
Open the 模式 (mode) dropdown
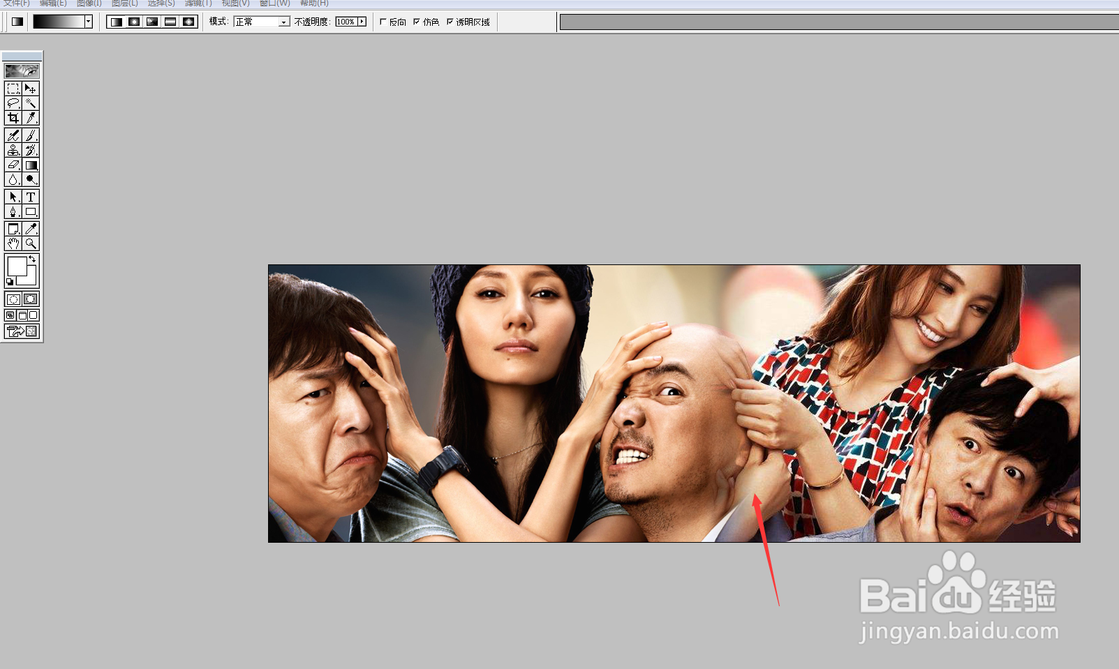tap(262, 22)
